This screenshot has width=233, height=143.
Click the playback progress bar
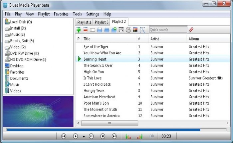116,130
